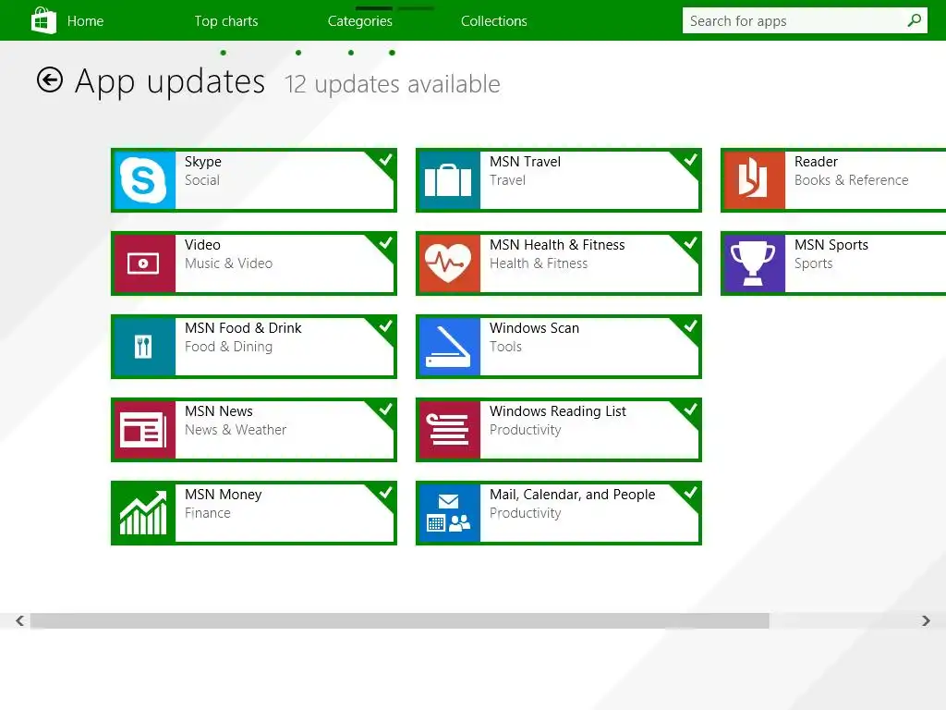Click the Windows Store bag icon
Viewport: 946px width, 710px height.
(x=43, y=20)
